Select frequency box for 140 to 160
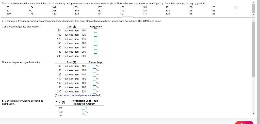Viewport: 260px width, 124px height. 95,43
